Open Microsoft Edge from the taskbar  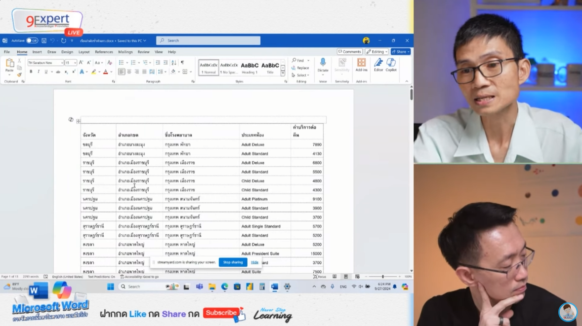[x=224, y=287]
